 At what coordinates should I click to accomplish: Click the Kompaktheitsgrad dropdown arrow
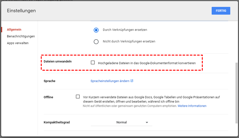tap(147, 123)
